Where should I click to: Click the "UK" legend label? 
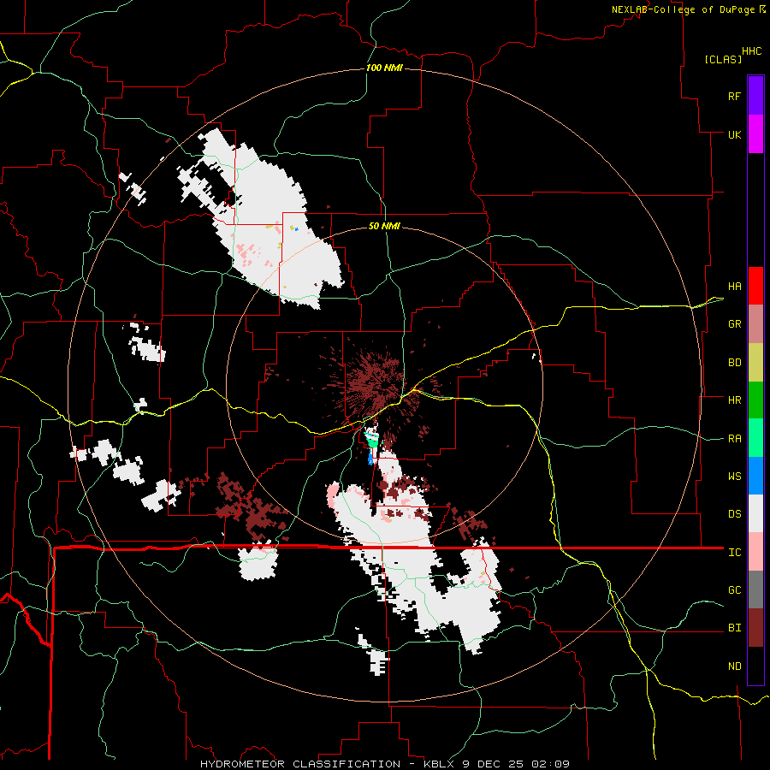coord(734,134)
